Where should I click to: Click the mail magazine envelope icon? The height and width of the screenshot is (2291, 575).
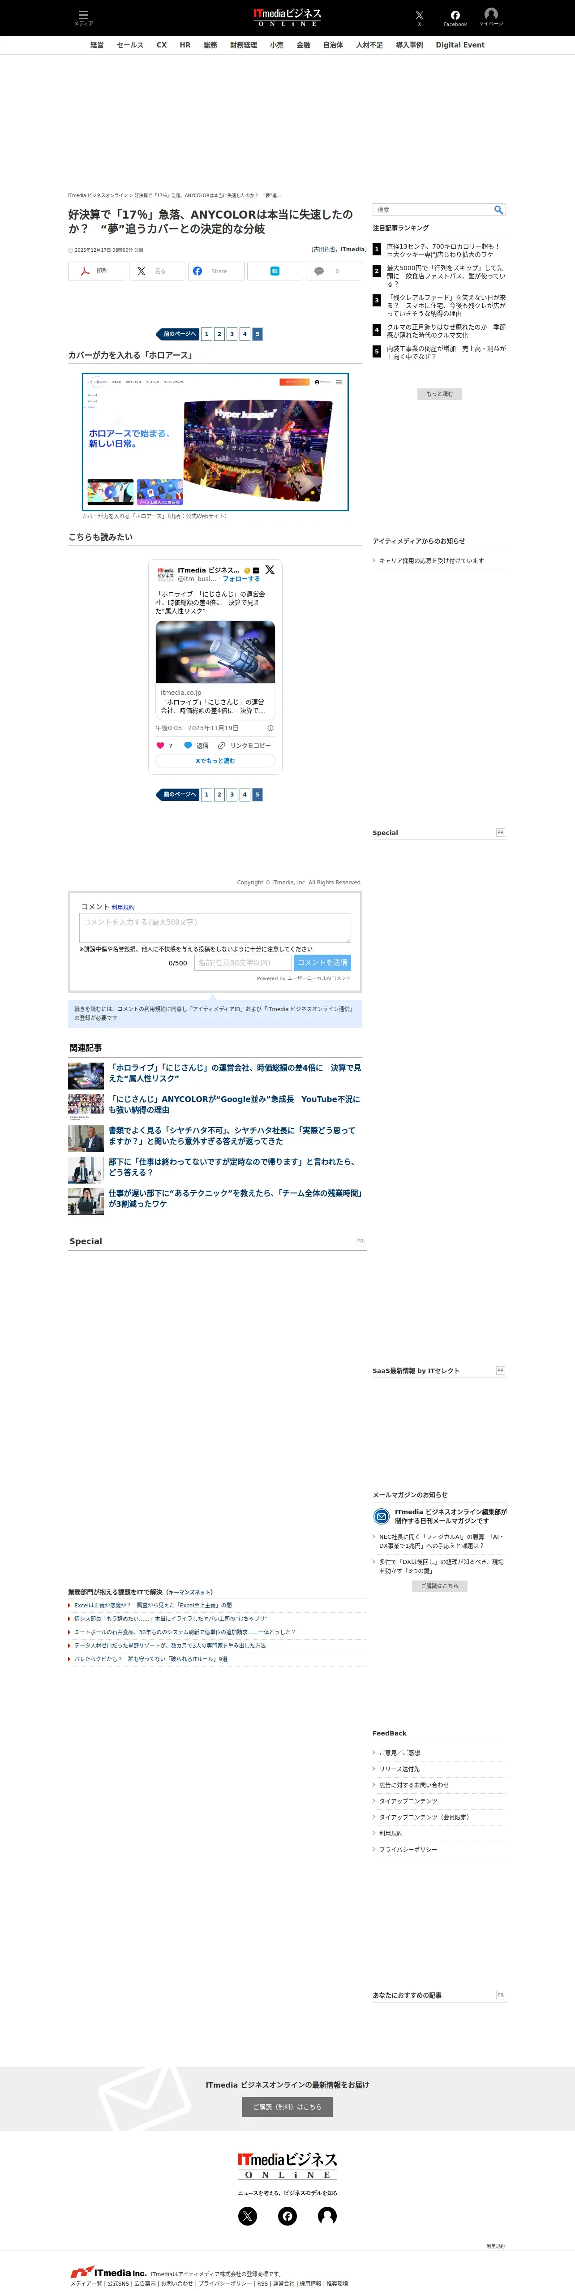pos(381,1516)
